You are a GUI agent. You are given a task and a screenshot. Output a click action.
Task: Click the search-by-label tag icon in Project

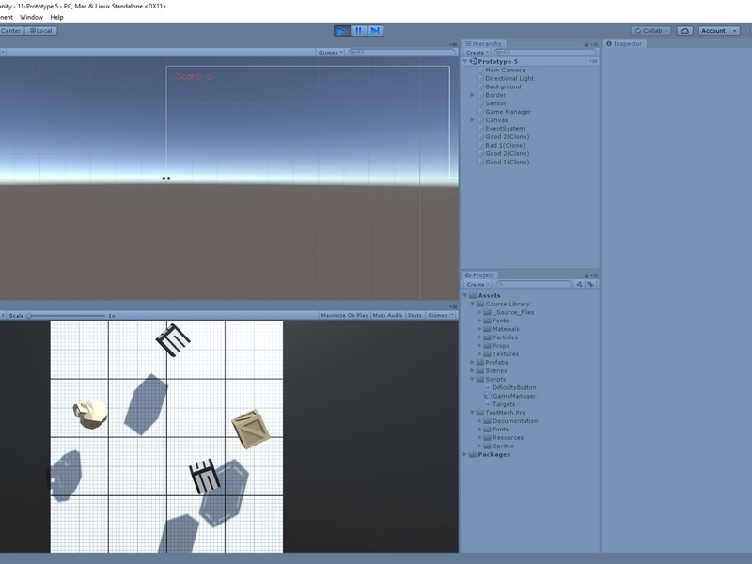point(591,284)
